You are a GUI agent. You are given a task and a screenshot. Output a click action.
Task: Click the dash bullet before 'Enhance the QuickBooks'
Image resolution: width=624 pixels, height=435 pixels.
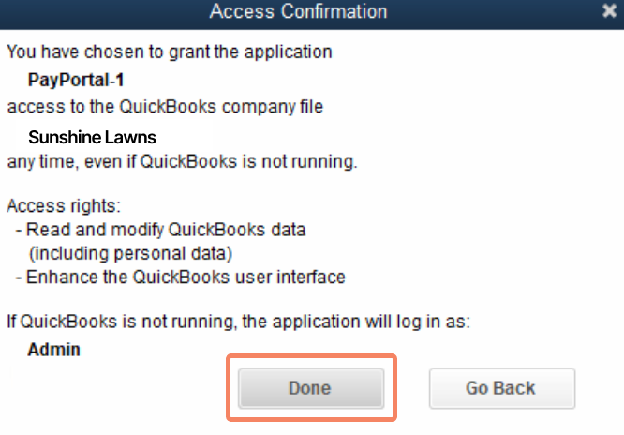coord(19,277)
